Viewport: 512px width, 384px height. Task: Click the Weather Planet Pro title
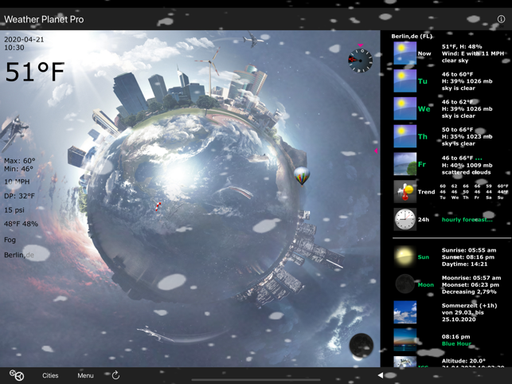[x=44, y=19]
